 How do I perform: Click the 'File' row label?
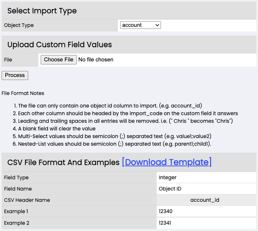coord(8,60)
